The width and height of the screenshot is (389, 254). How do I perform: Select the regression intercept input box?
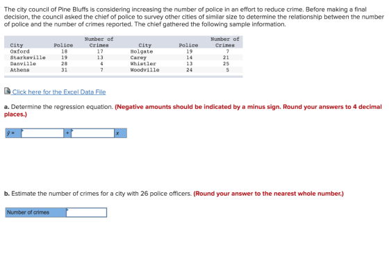tap(42, 133)
